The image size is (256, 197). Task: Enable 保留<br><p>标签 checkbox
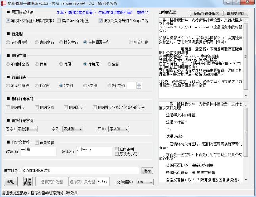point(60,21)
